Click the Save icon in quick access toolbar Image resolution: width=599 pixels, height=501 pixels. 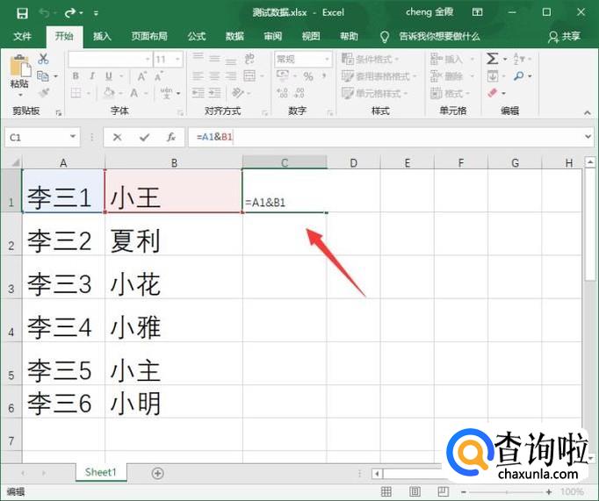coord(21,13)
